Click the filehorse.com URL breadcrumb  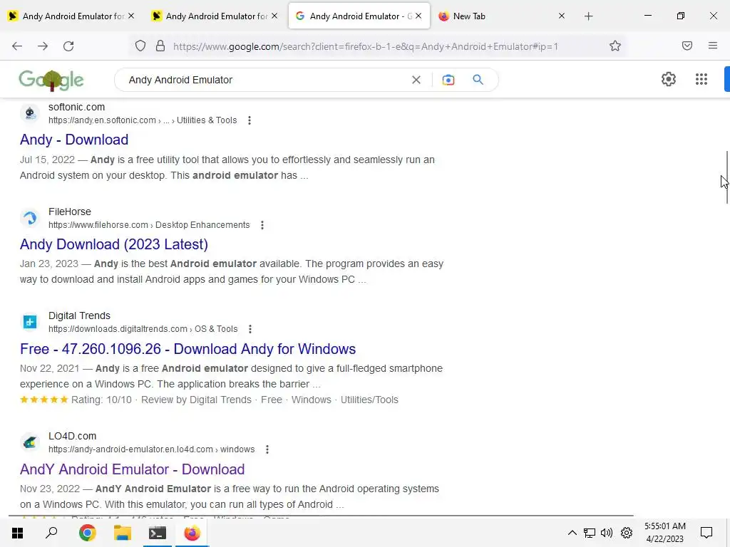tap(149, 225)
